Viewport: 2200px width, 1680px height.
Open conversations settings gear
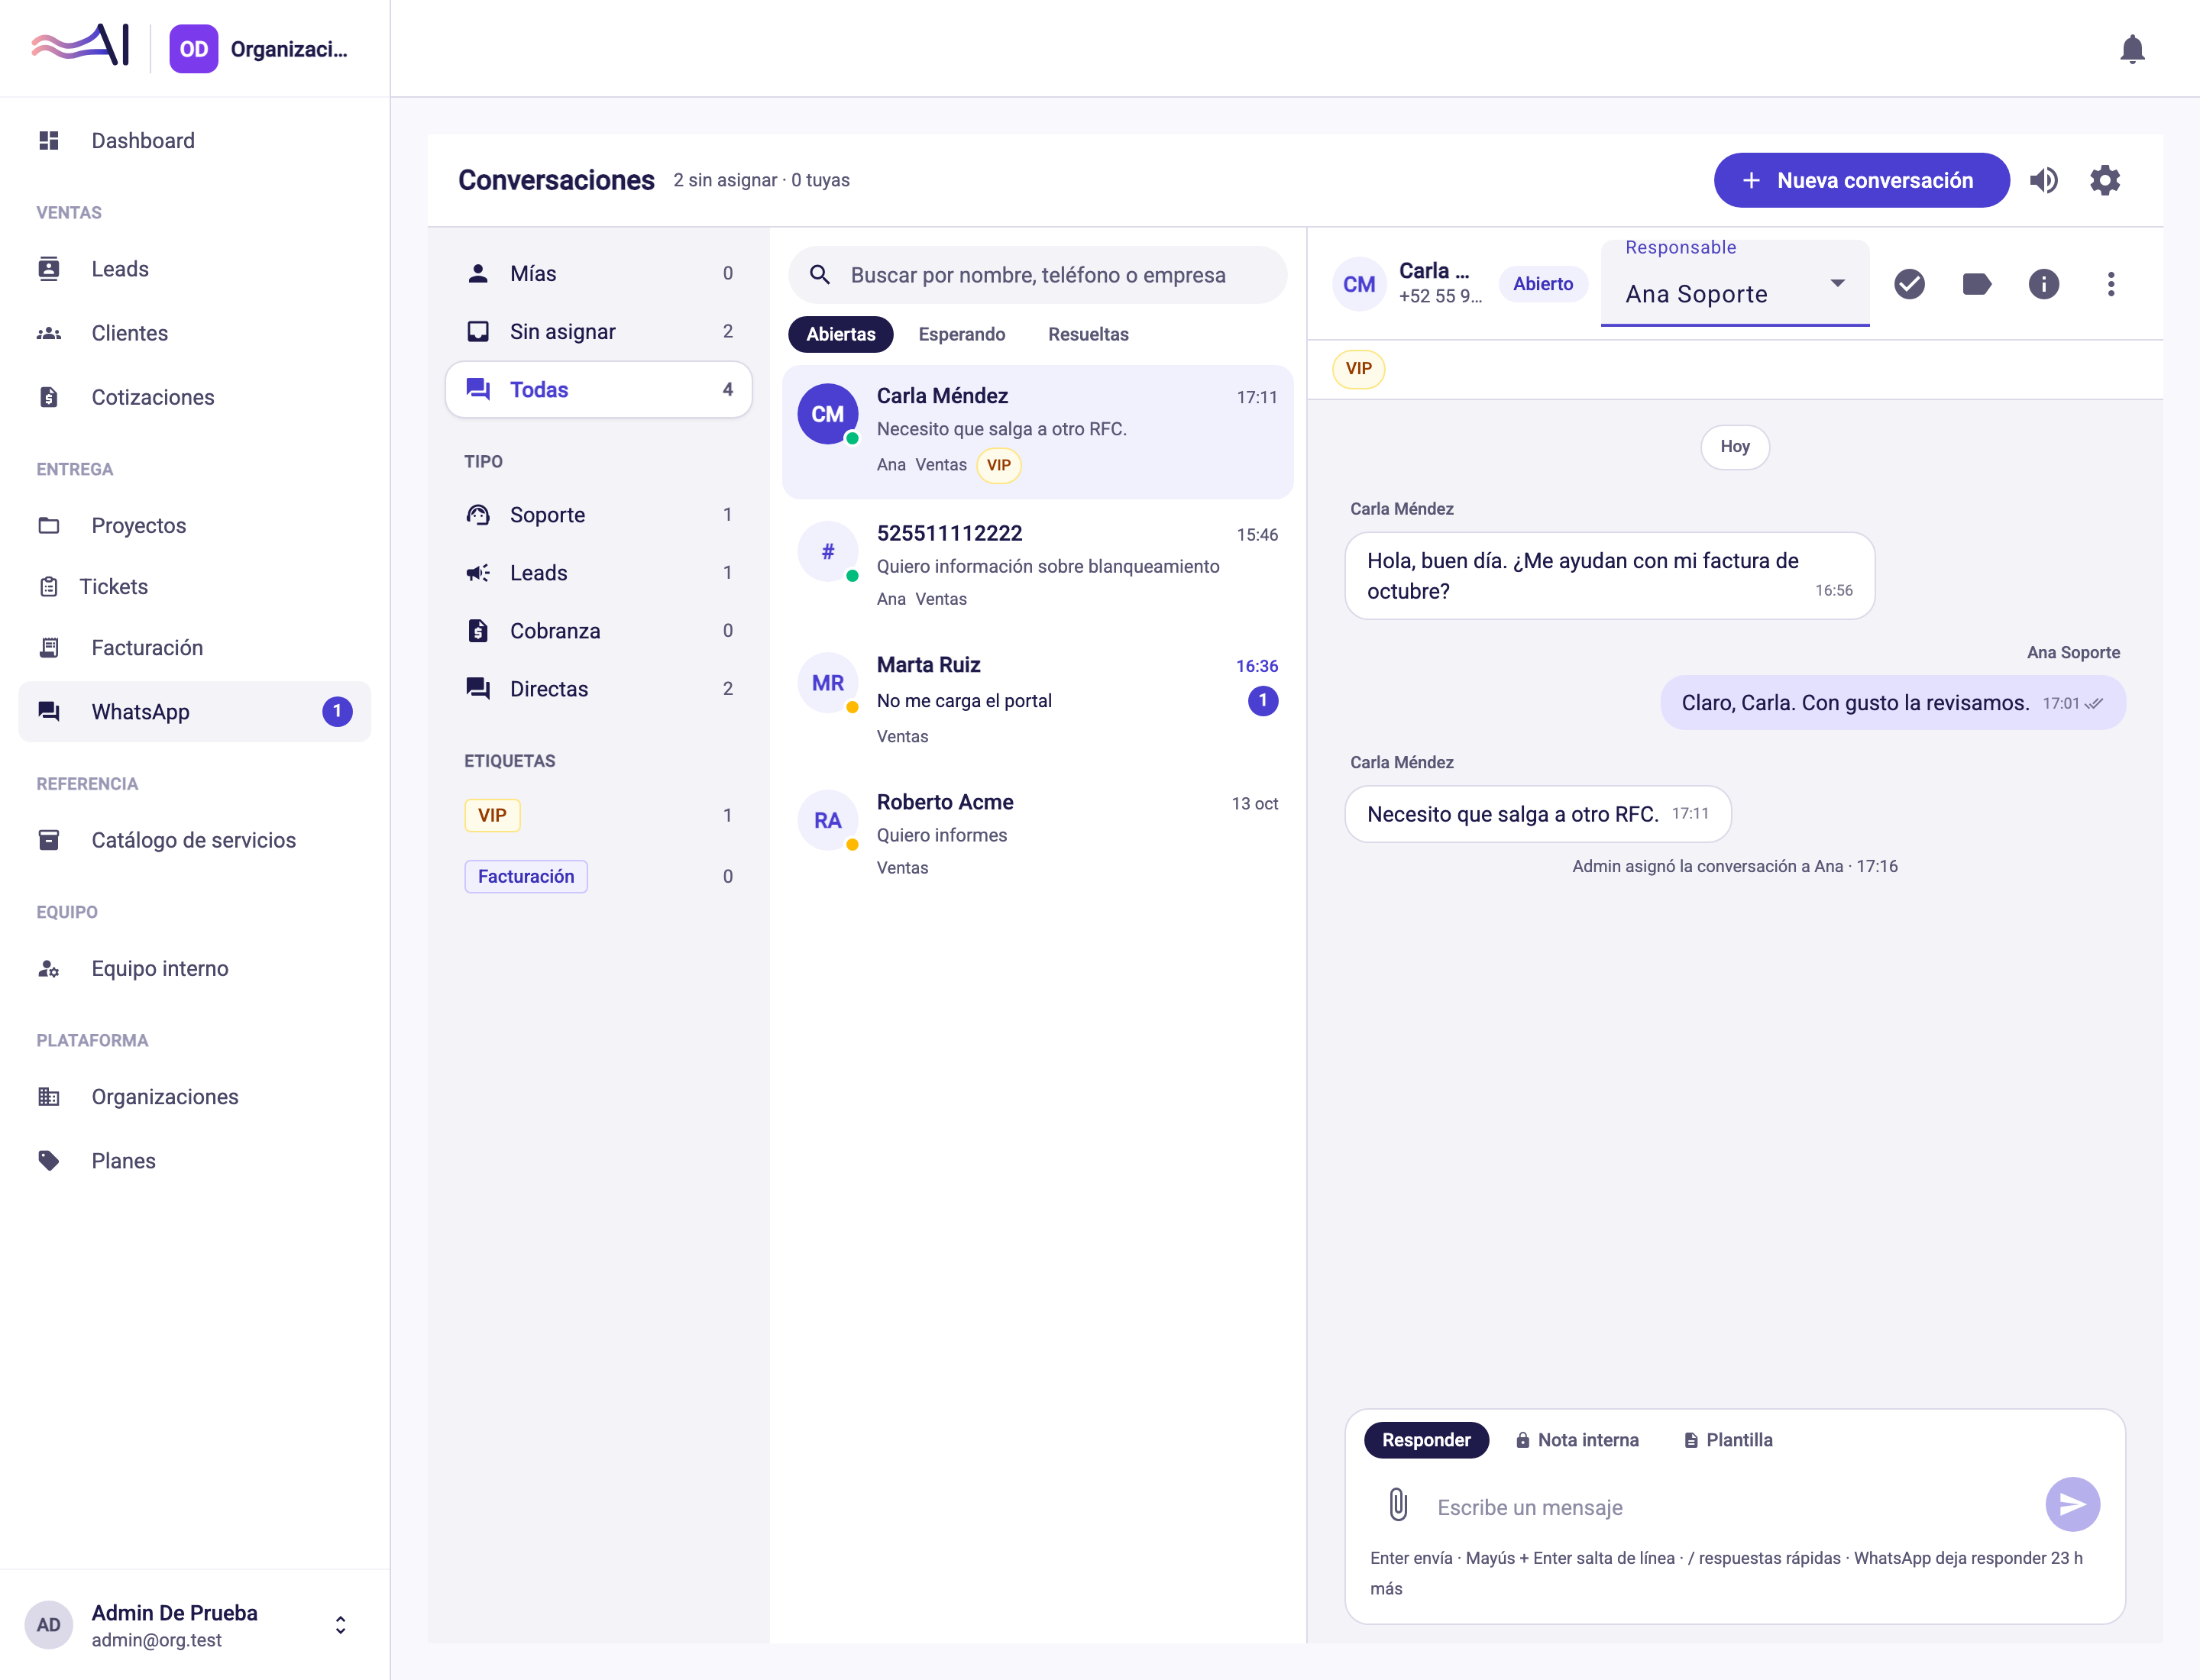[2105, 180]
